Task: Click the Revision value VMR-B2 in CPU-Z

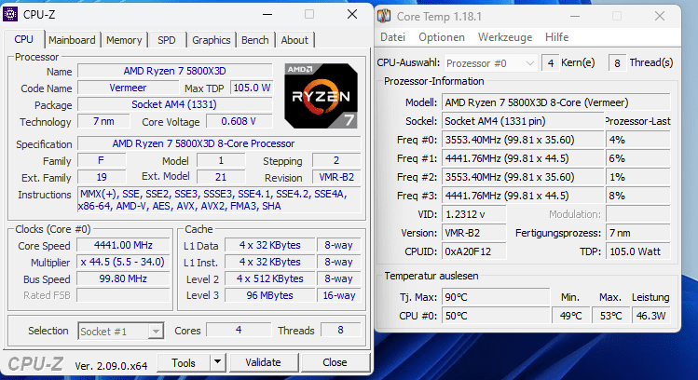Action: 336,177
